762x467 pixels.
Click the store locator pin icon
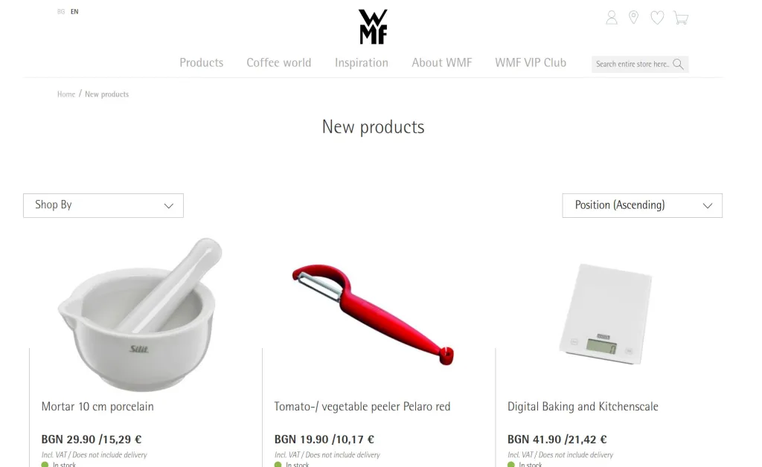[x=633, y=18]
